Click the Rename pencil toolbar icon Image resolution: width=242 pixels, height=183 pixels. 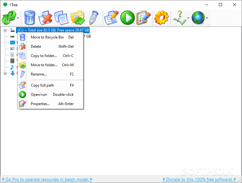[94, 18]
